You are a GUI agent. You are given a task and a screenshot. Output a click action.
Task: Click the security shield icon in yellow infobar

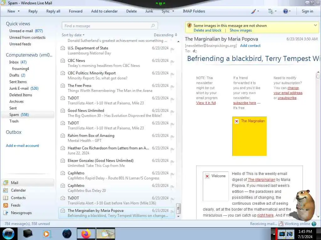coord(189,26)
